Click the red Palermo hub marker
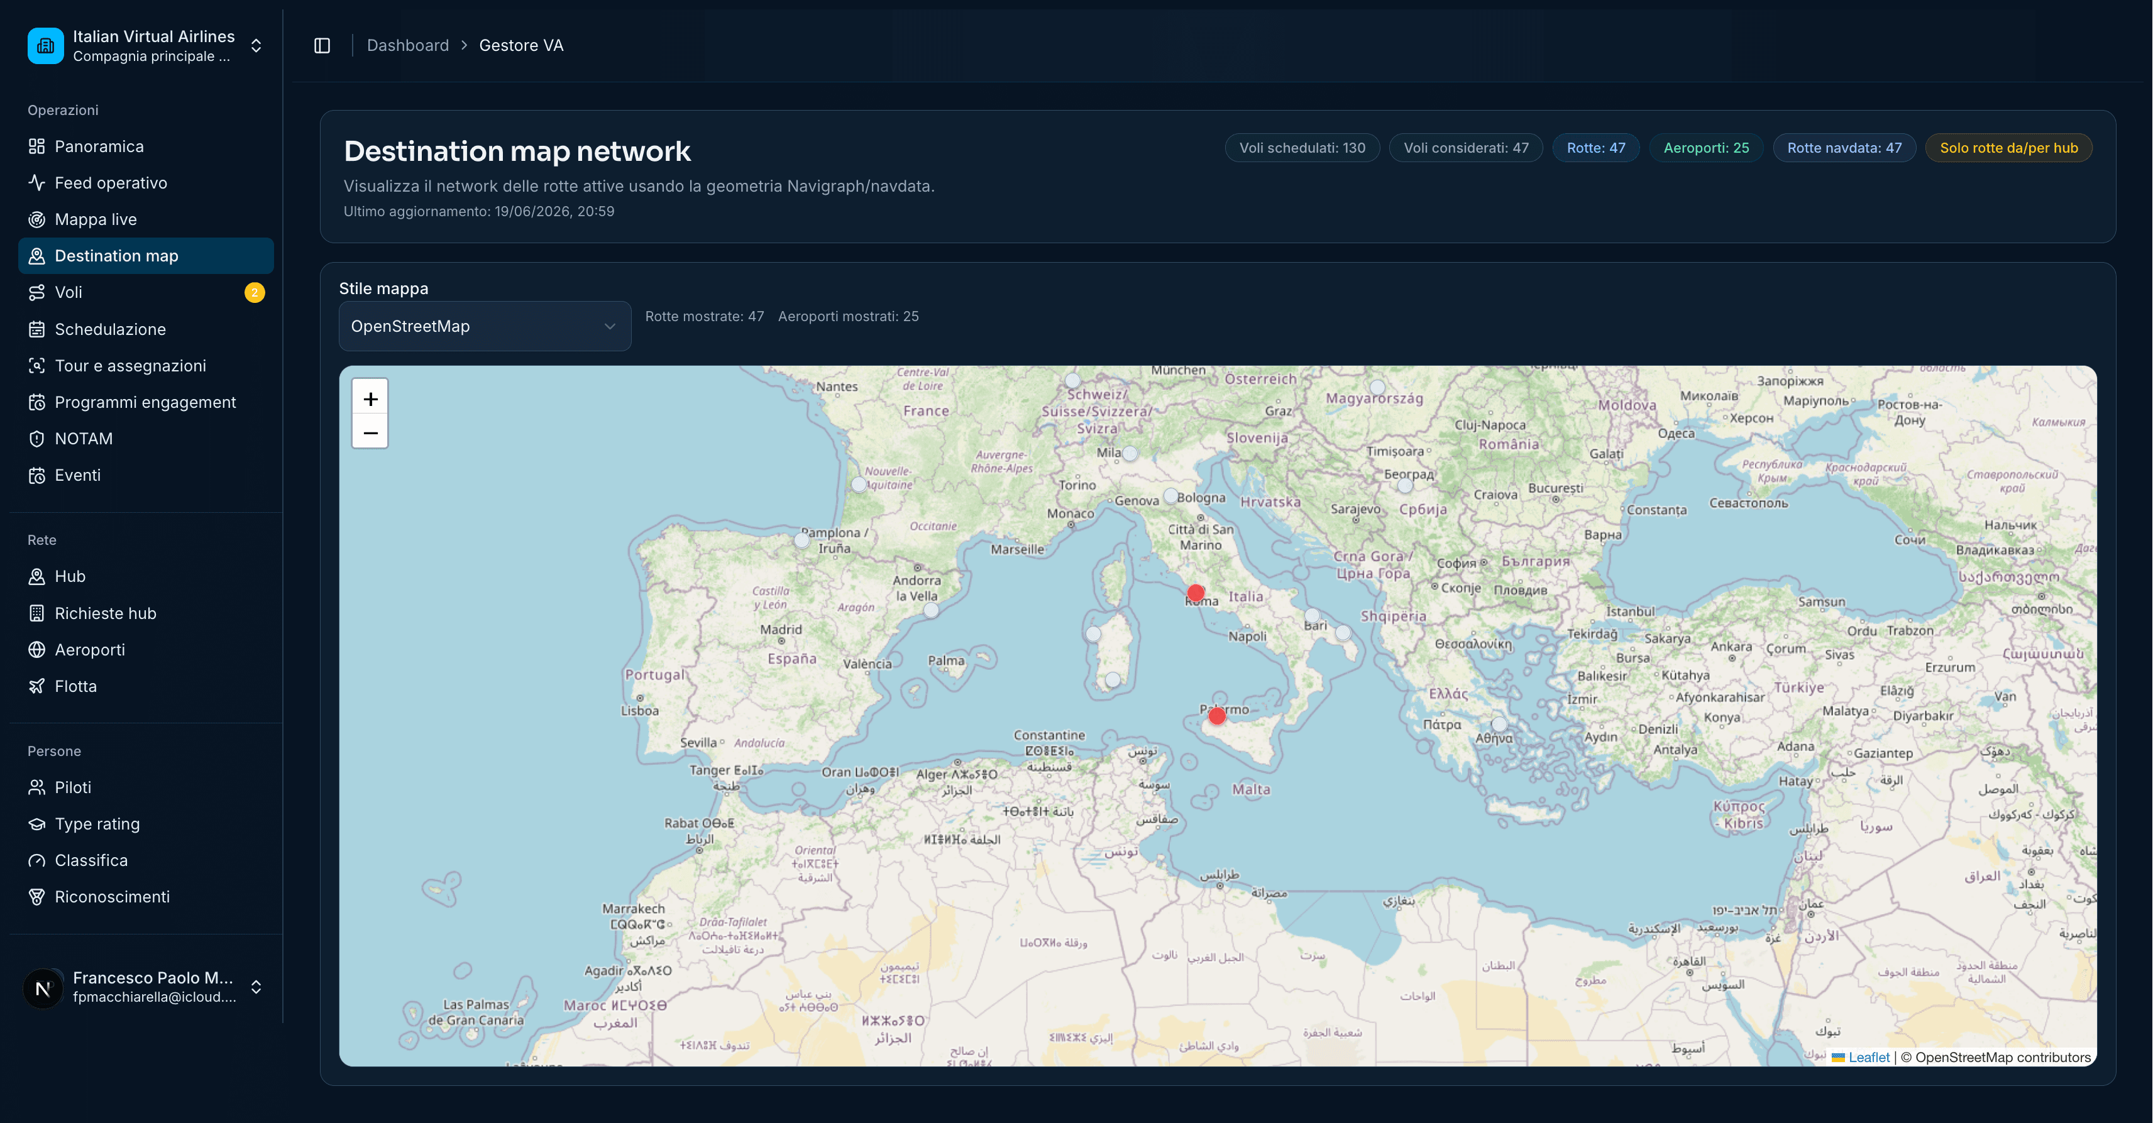Screen dimensions: 2153x1123 tap(1217, 715)
